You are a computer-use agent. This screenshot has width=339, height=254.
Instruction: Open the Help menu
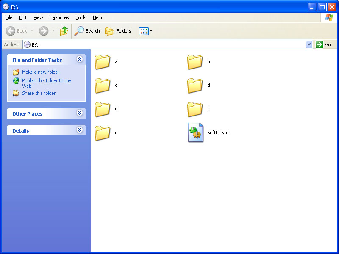coord(97,17)
